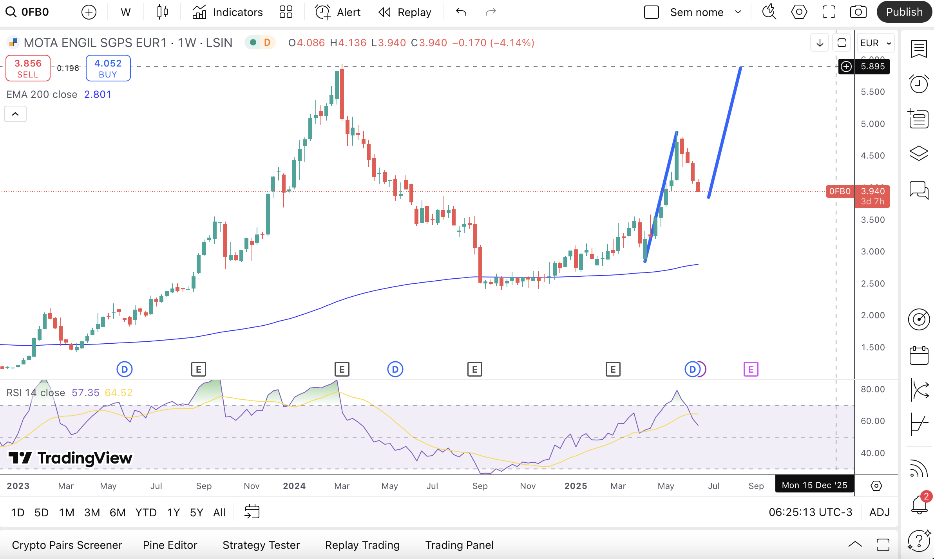
Task: Click the Publish button
Action: click(x=904, y=12)
